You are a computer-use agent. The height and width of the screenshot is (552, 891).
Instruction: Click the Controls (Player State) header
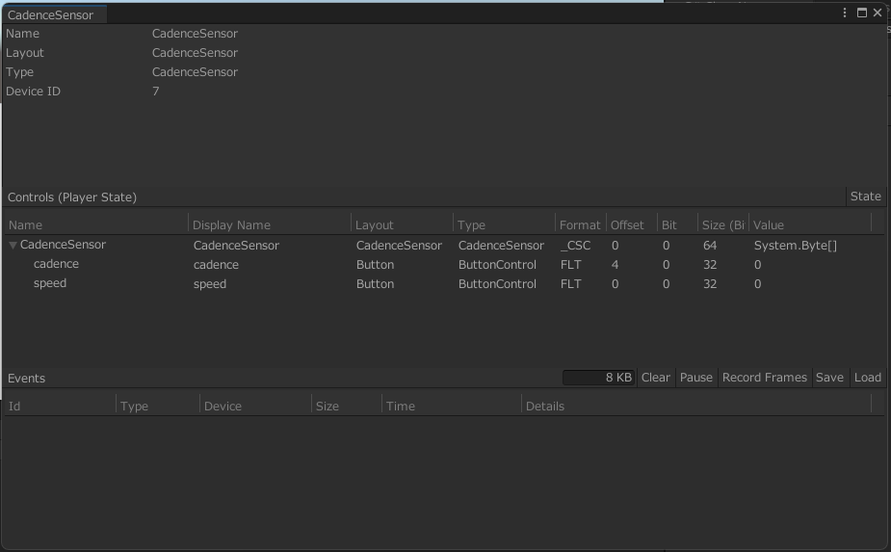(72, 197)
